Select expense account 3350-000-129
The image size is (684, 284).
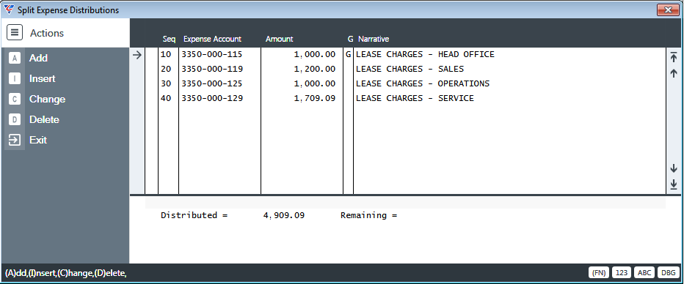[212, 98]
